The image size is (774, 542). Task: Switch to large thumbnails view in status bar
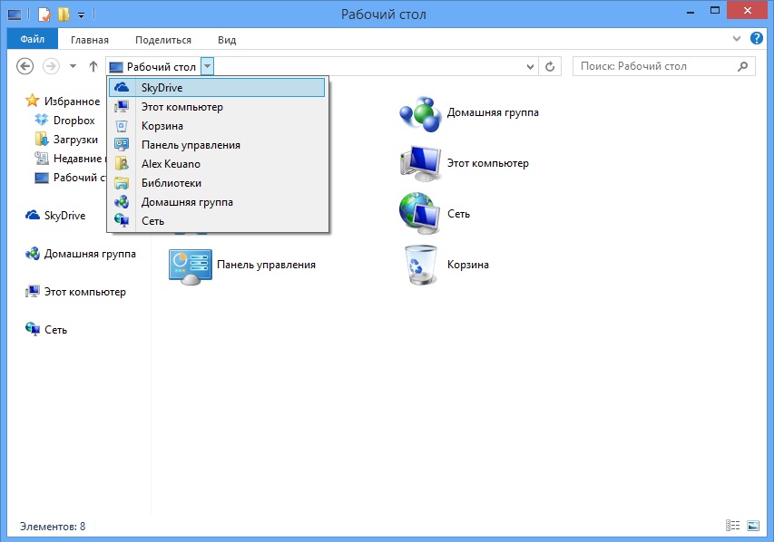point(752,526)
